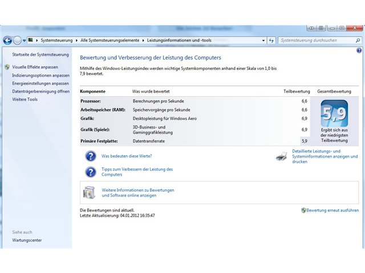365x273 pixels.
Task: Click Letzte Aktualisierung date text
Action: tap(117, 216)
